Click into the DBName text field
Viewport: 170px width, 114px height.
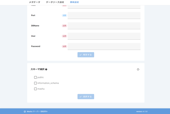[x=104, y=26]
